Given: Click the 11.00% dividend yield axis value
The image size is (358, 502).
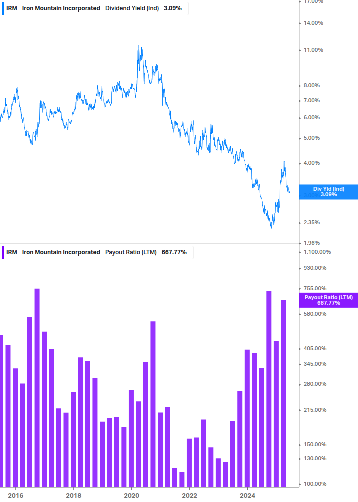Looking at the screenshot, I should coord(313,50).
